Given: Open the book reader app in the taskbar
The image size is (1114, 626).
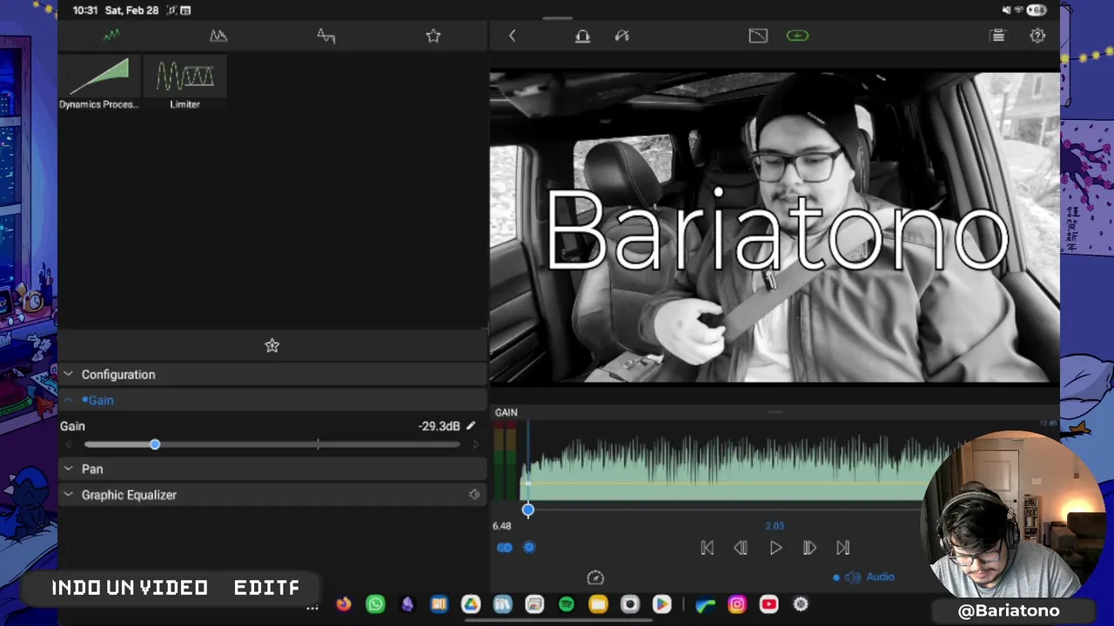Looking at the screenshot, I should 439,604.
